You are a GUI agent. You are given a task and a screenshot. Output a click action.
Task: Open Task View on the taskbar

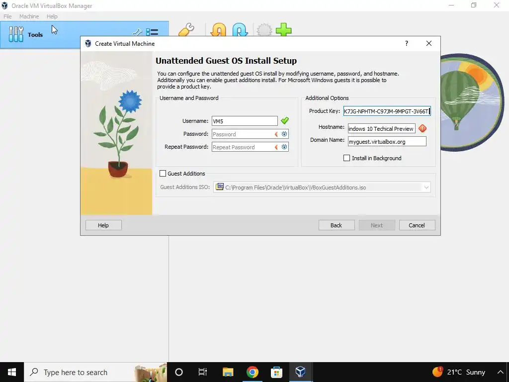203,372
